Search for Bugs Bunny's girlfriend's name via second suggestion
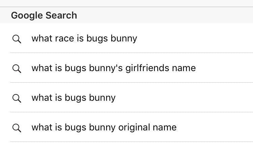253x152 pixels. 113,68
